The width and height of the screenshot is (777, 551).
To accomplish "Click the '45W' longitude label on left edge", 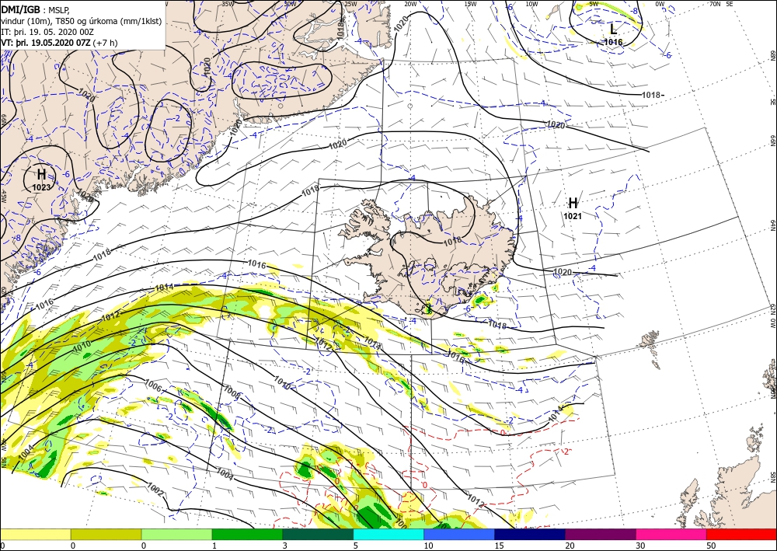I will click(x=3, y=197).
